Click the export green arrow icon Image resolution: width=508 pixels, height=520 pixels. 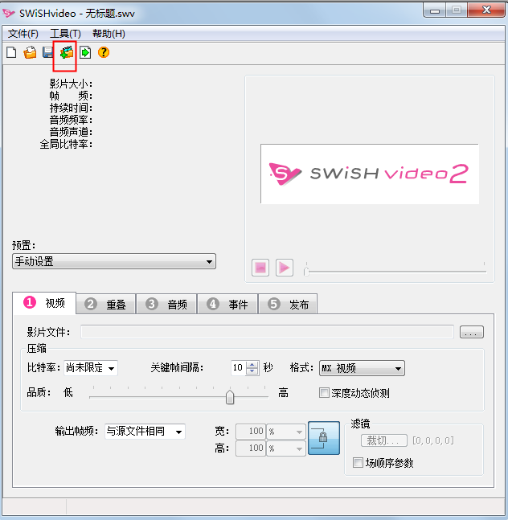pyautogui.click(x=85, y=52)
